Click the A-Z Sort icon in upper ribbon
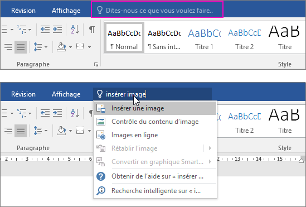The image size is (306, 207). click(75, 30)
